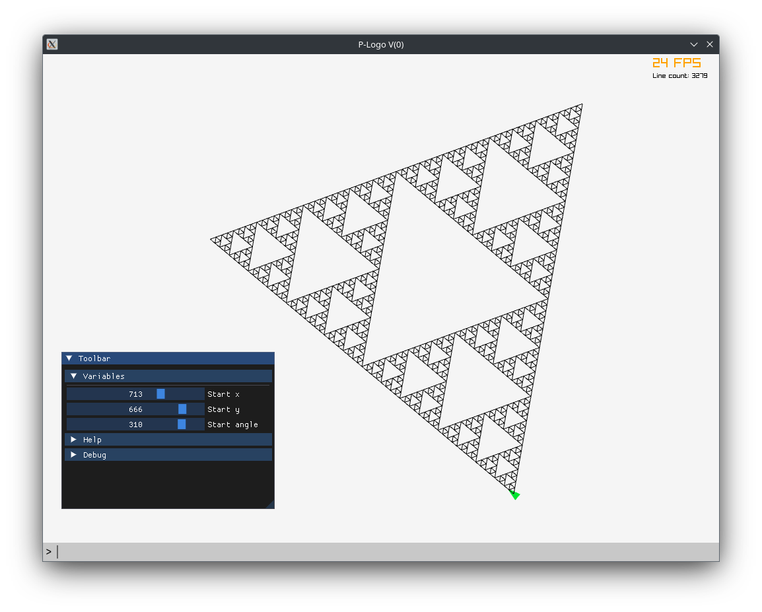Click the Start y label
Viewport: 762px width, 612px height.
click(224, 409)
